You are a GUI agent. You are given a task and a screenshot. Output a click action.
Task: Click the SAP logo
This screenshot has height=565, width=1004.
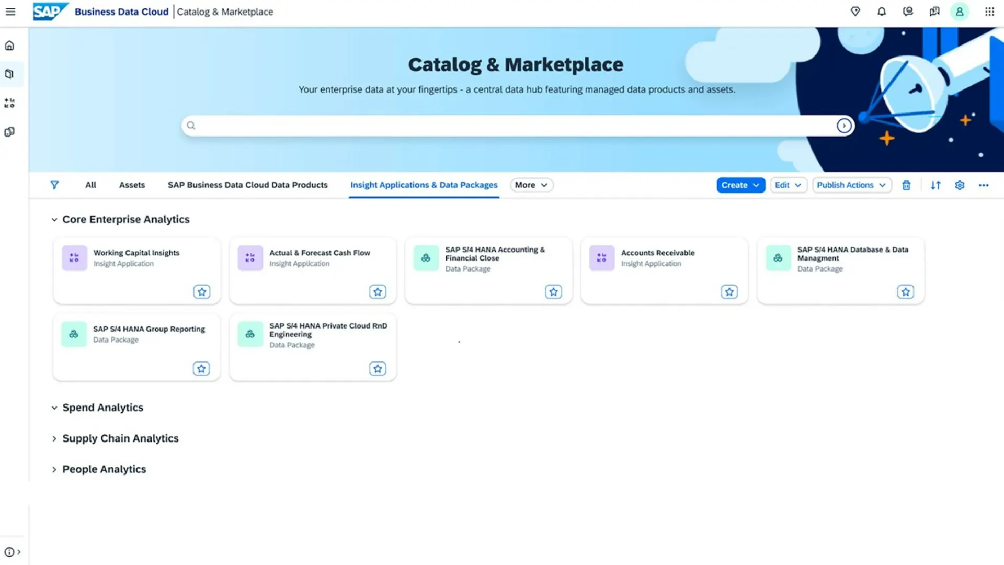pyautogui.click(x=50, y=12)
